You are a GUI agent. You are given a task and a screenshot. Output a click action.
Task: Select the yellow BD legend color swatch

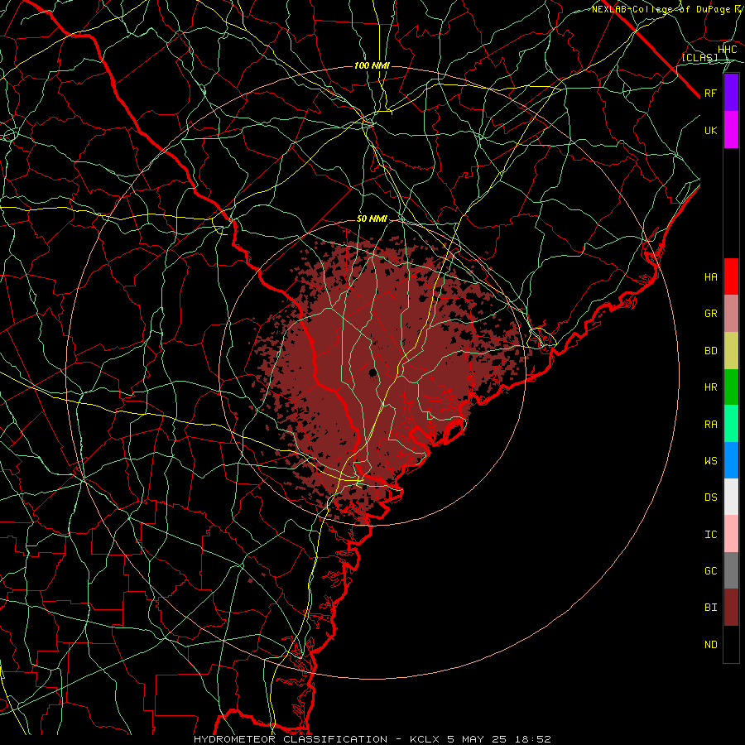tap(731, 351)
